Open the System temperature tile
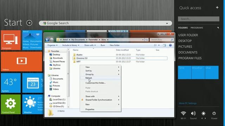This screenshot has width=225, height=126. point(11,83)
